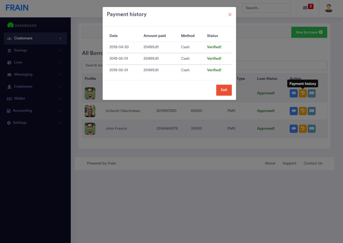The image size is (343, 243).
Task: Open payment history for Uchechi Okechukwu
Action: tap(303, 111)
